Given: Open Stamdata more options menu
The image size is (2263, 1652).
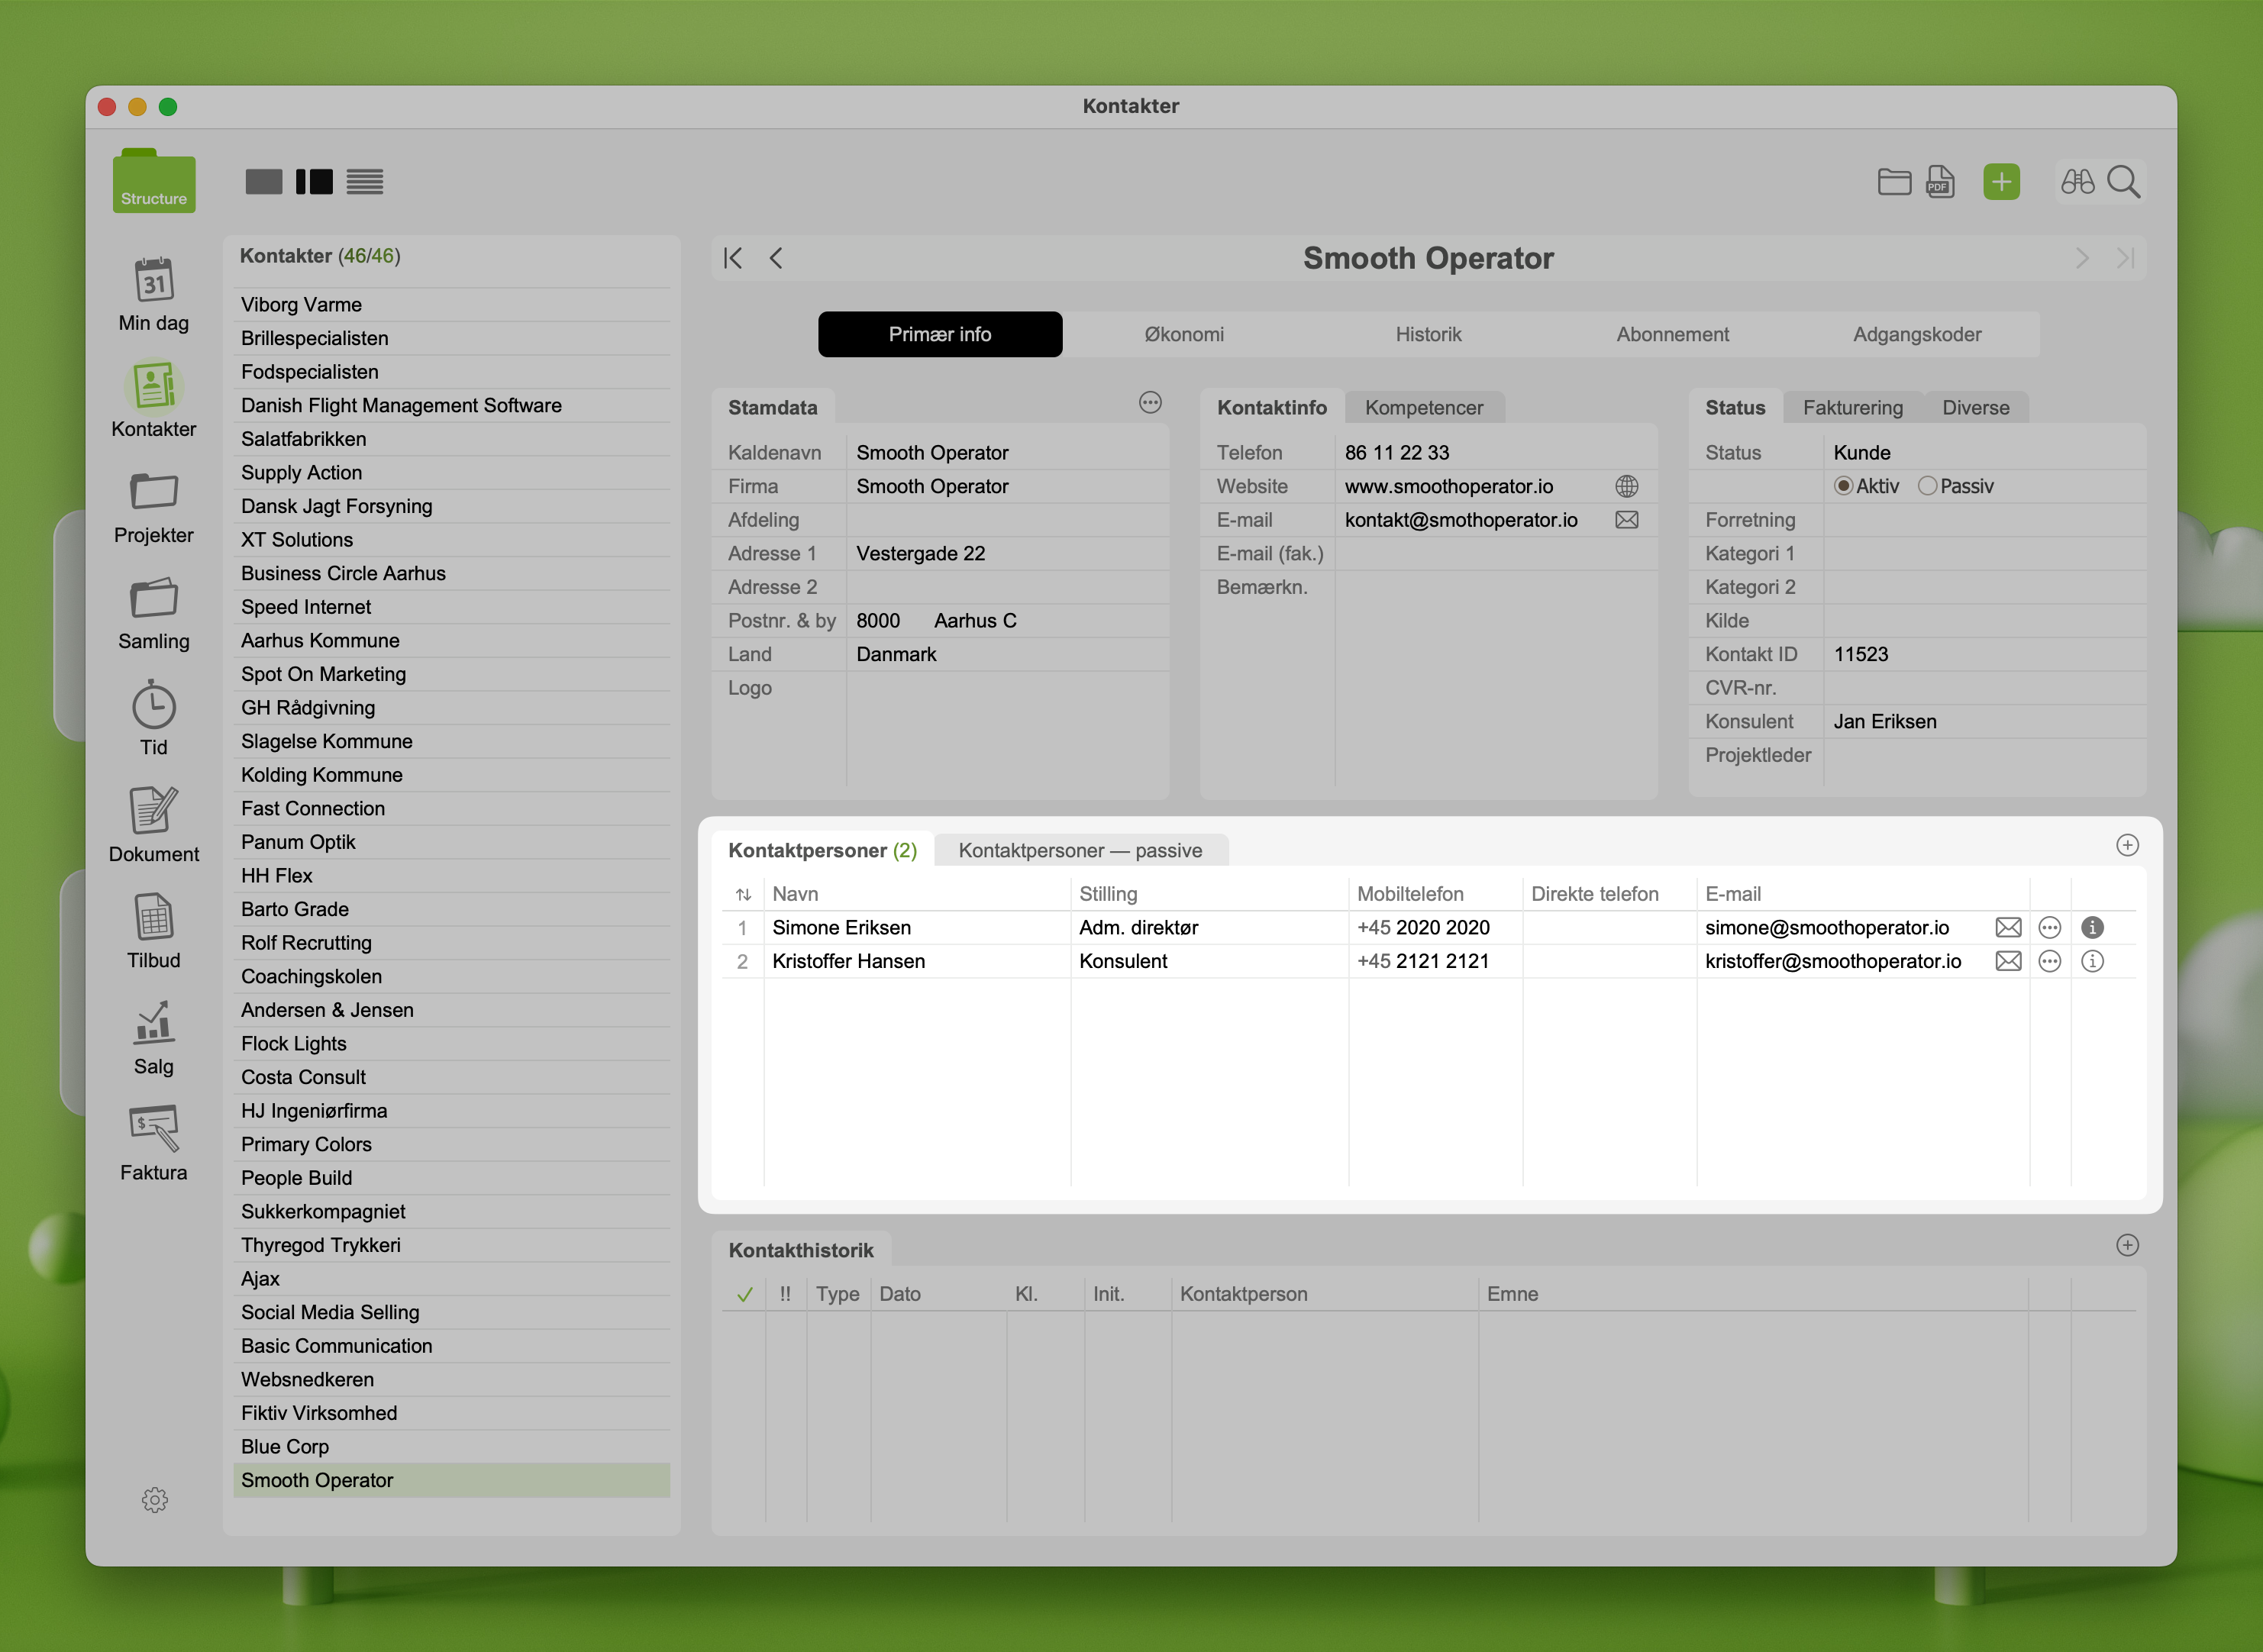Looking at the screenshot, I should (1150, 403).
